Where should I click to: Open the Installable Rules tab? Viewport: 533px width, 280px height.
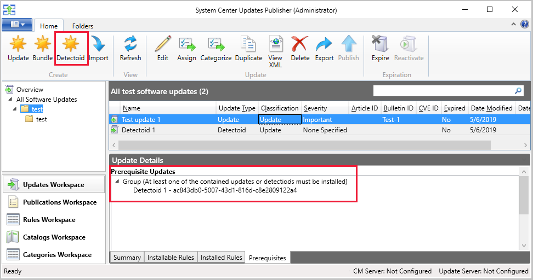coord(171,257)
